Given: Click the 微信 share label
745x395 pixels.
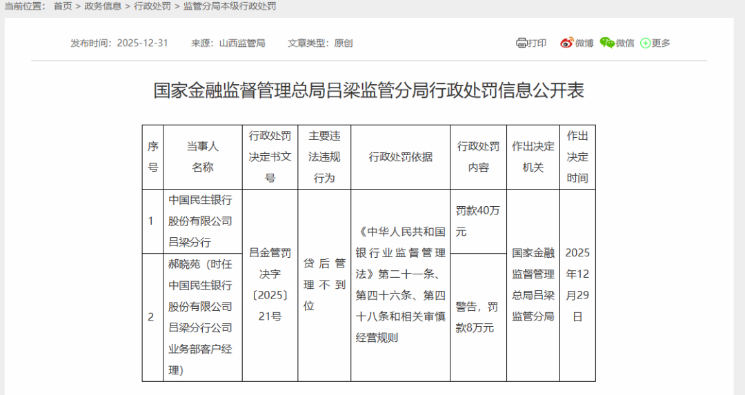Looking at the screenshot, I should [625, 43].
